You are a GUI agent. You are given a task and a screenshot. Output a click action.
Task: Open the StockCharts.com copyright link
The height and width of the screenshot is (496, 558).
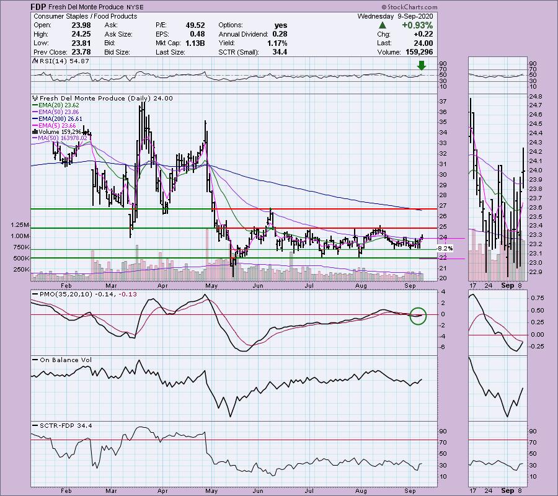pyautogui.click(x=410, y=7)
